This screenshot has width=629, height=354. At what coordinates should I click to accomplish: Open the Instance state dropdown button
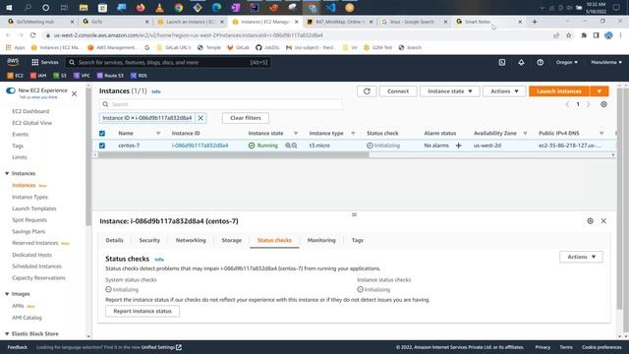[x=450, y=91]
